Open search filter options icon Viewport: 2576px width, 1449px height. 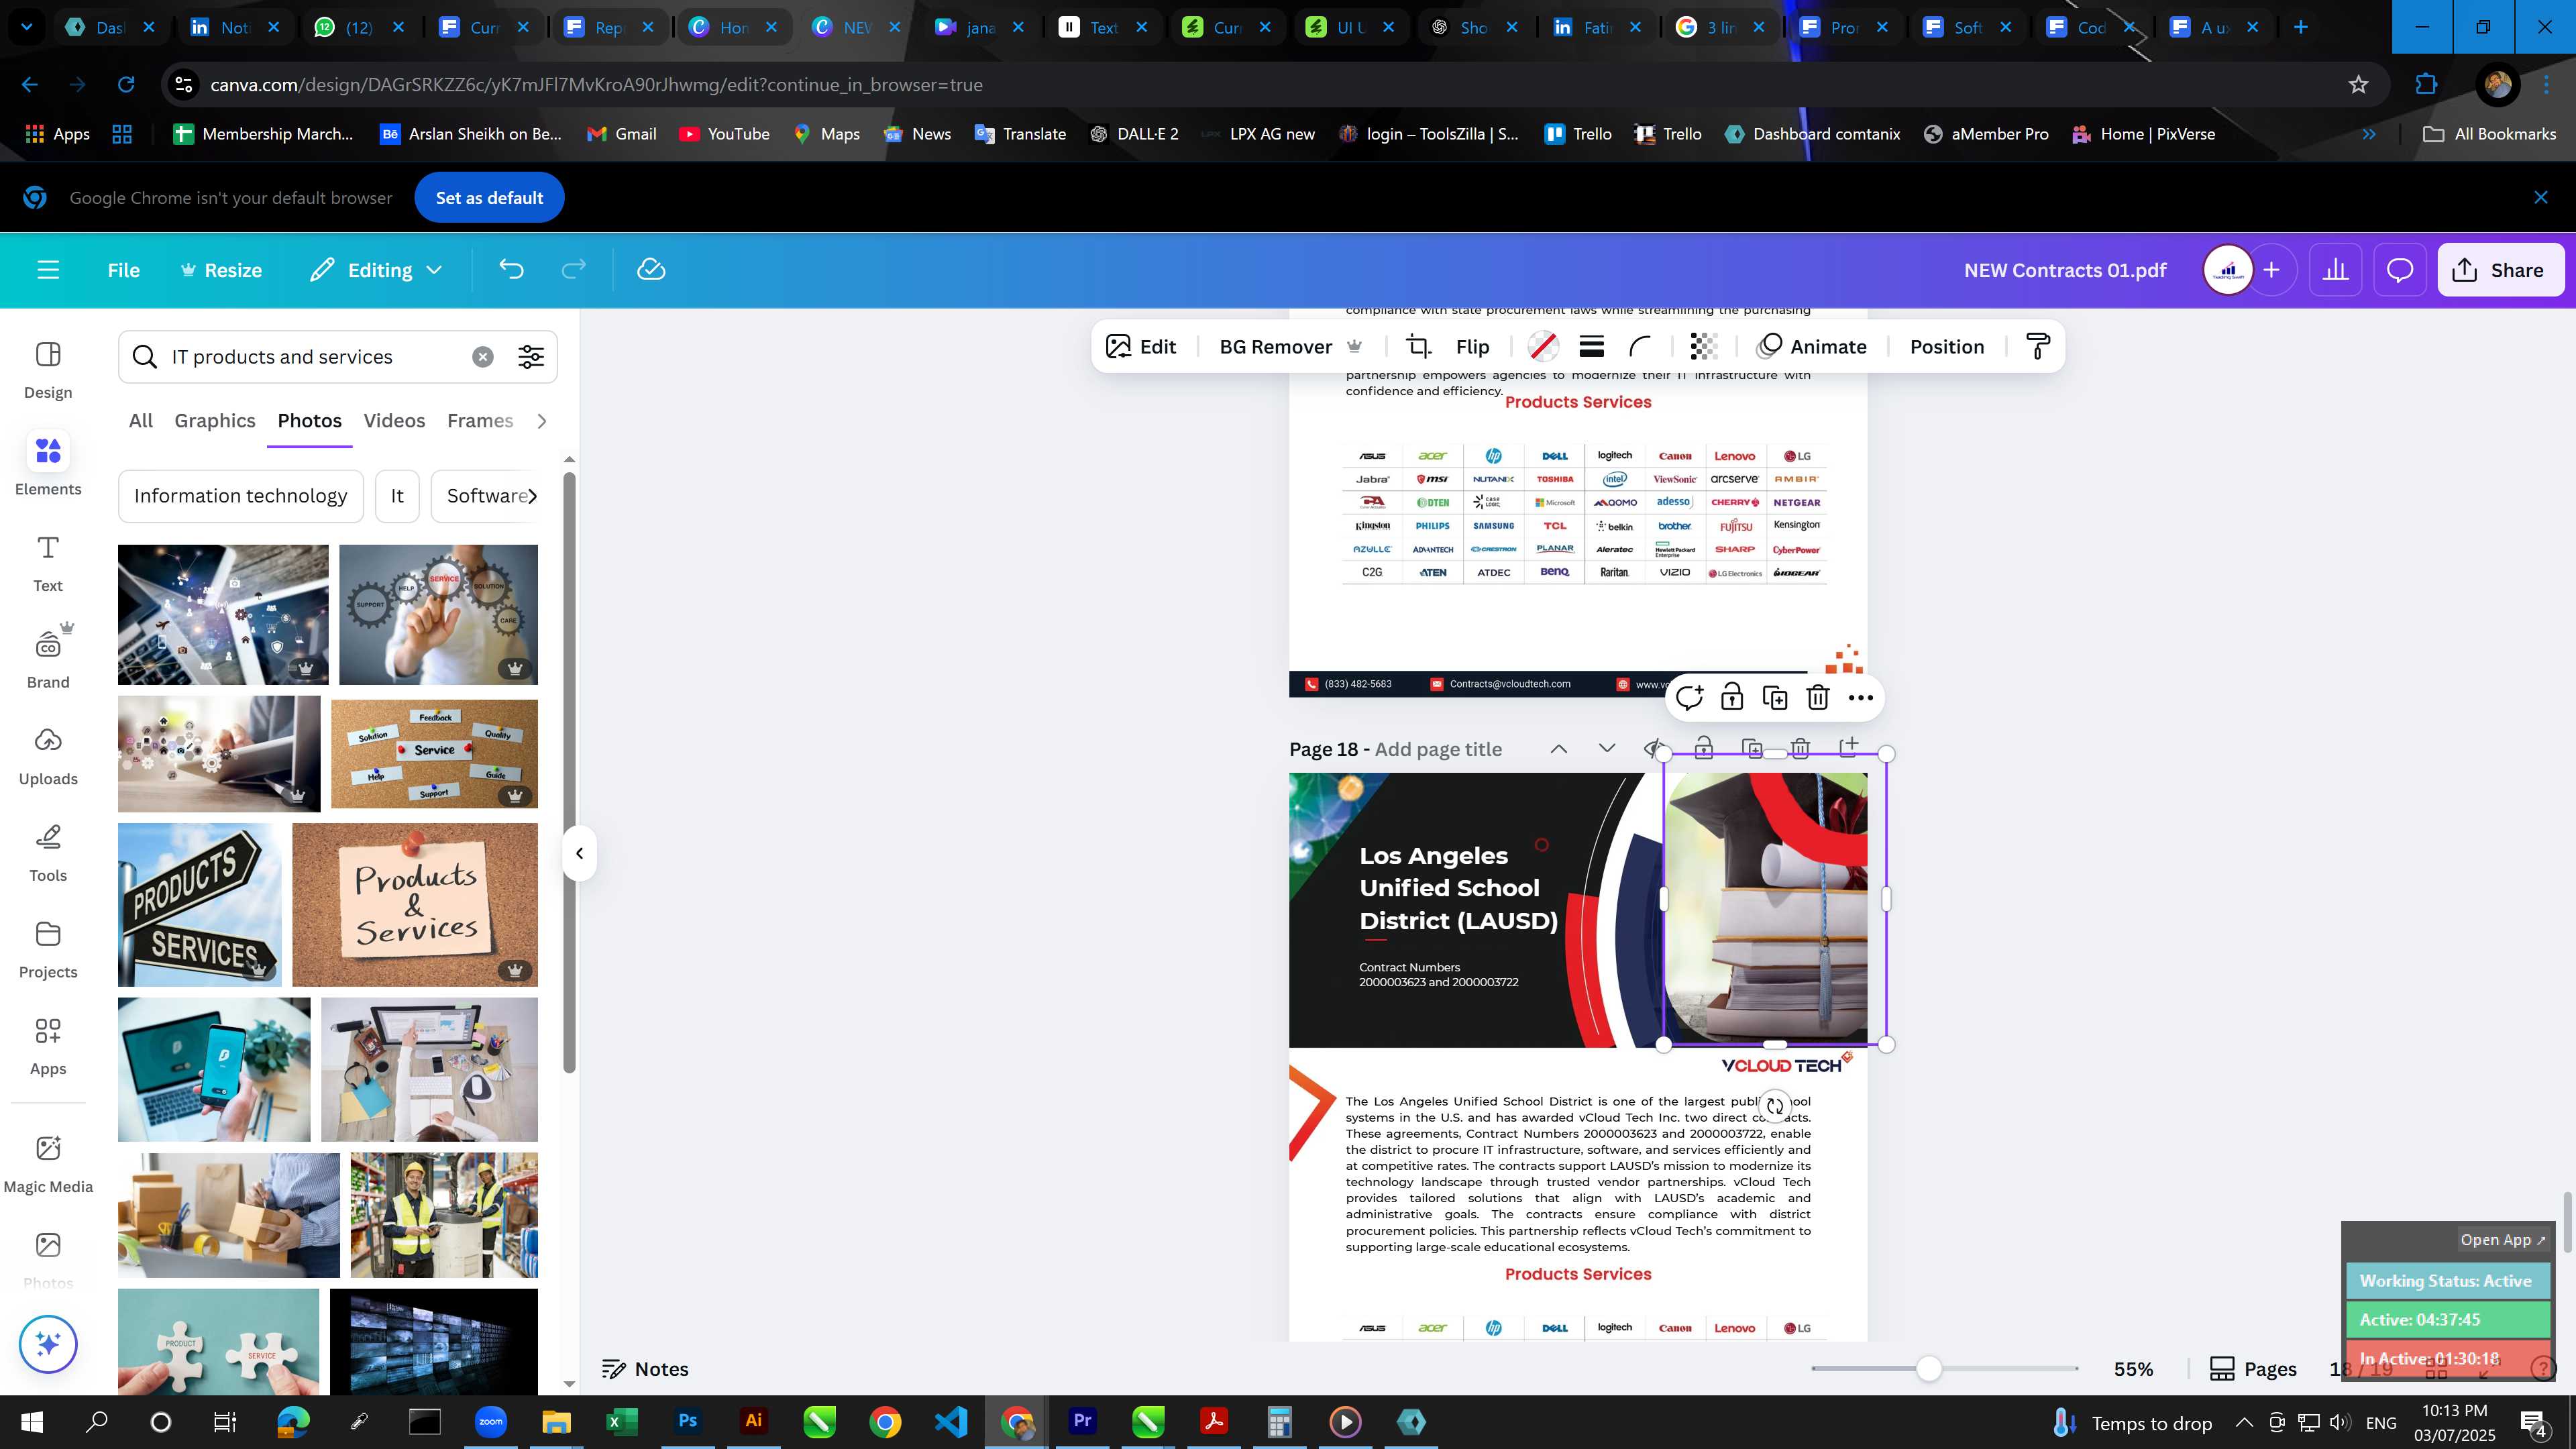(531, 357)
